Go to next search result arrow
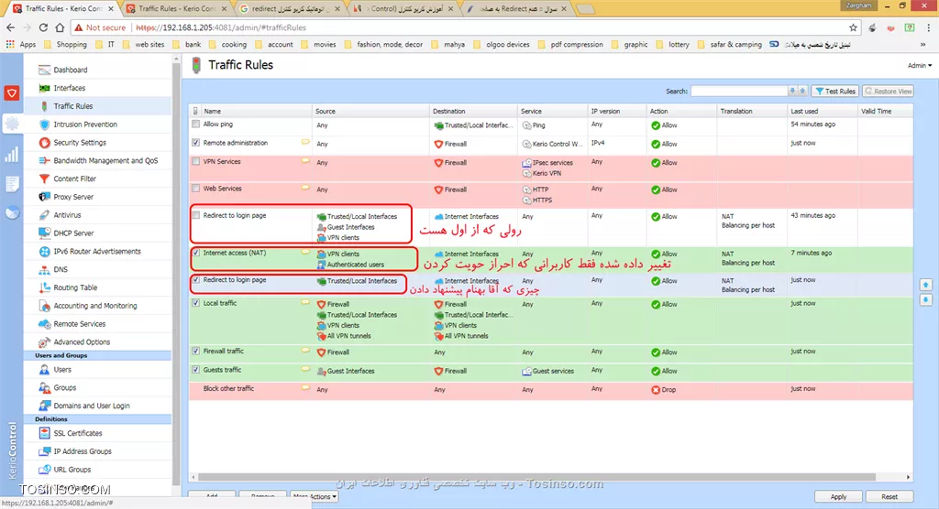The image size is (939, 509). [x=792, y=91]
